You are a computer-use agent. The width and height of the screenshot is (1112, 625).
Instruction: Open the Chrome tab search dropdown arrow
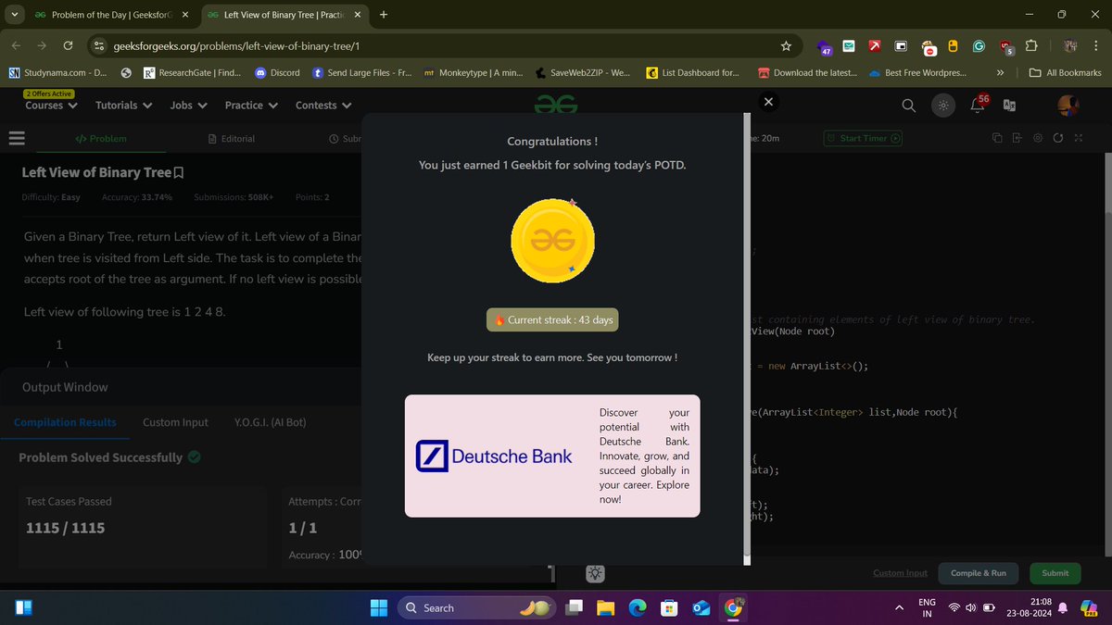coord(15,14)
